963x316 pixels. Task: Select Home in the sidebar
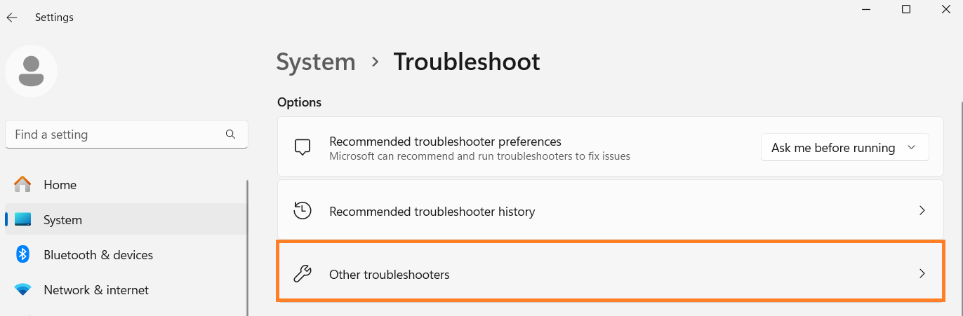point(60,185)
